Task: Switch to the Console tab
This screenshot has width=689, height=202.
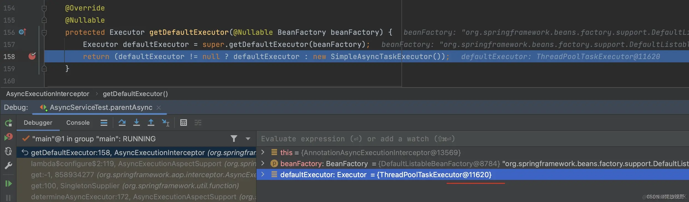Action: click(x=78, y=123)
